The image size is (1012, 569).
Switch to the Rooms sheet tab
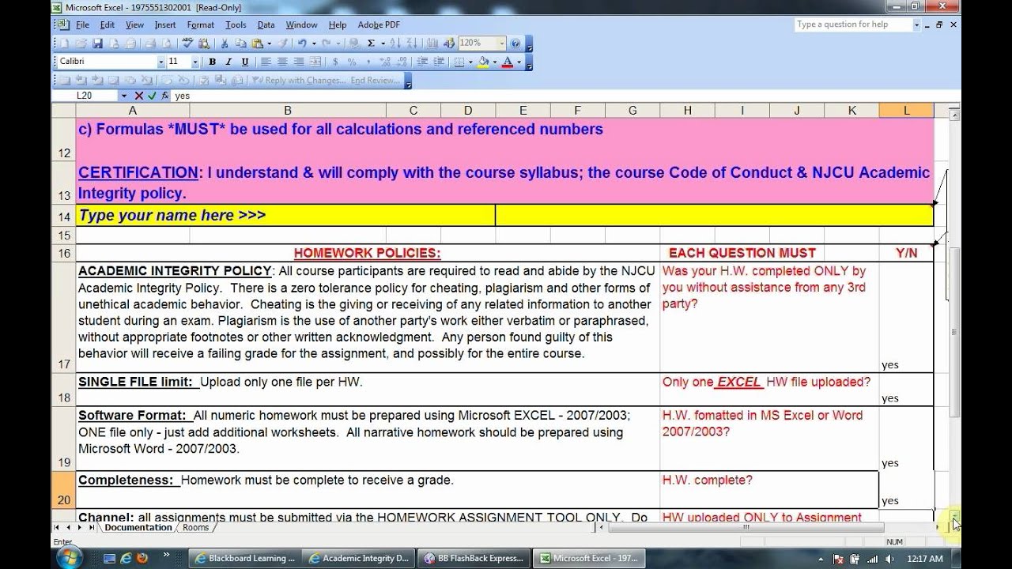coord(195,527)
